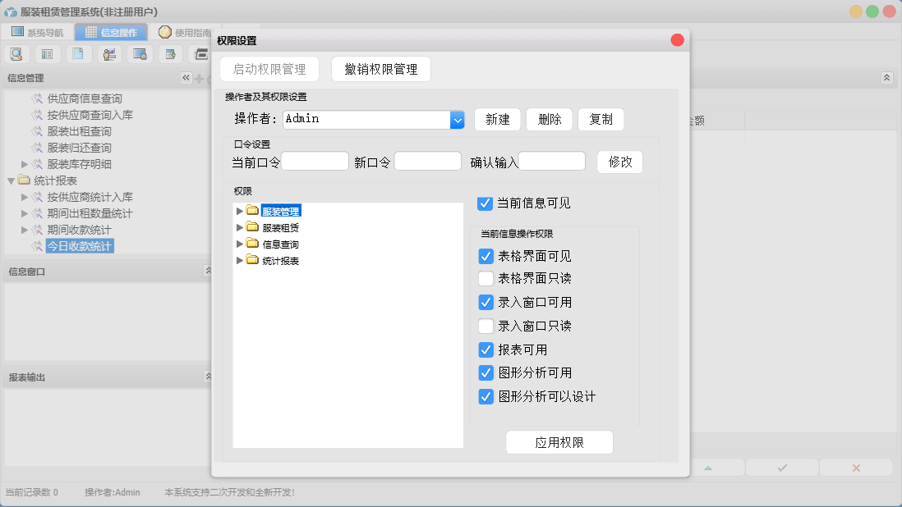
Task: Click the app logo icon in title bar
Action: (x=11, y=11)
